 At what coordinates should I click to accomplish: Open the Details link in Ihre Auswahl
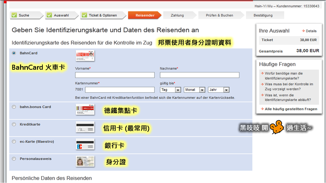310,31
